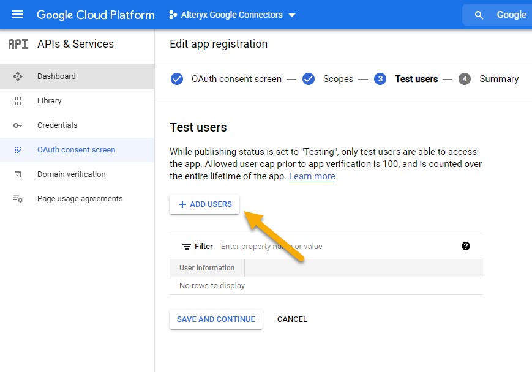
Task: Click the help question mark icon
Action: coord(466,245)
